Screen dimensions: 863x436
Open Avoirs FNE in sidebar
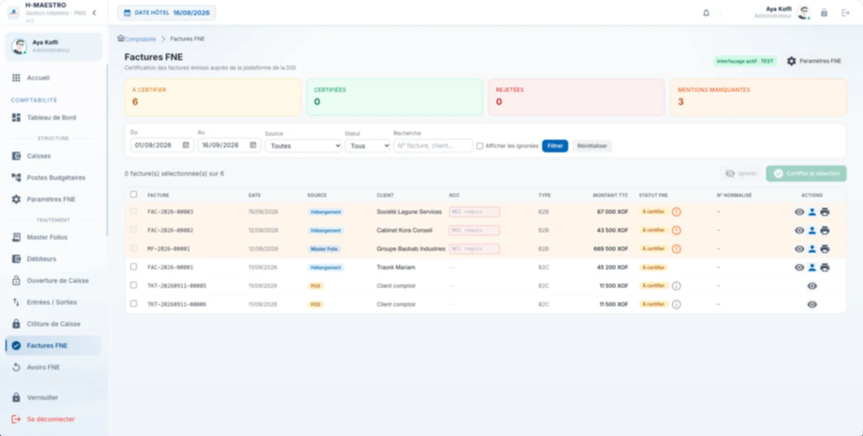(54, 367)
